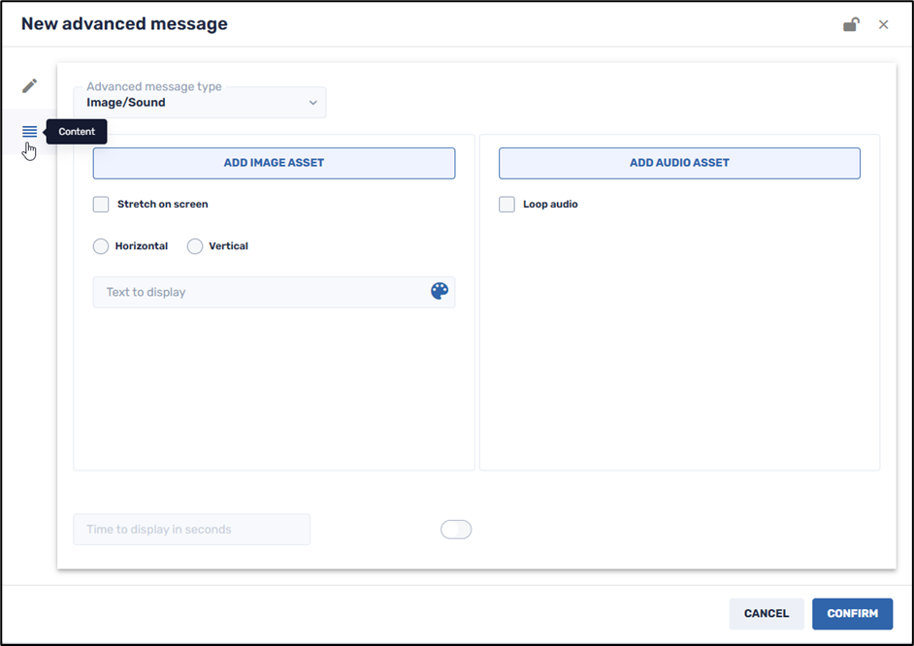Screen dimensions: 914x646
Task: Toggle the switch beside the time field
Action: pos(456,529)
